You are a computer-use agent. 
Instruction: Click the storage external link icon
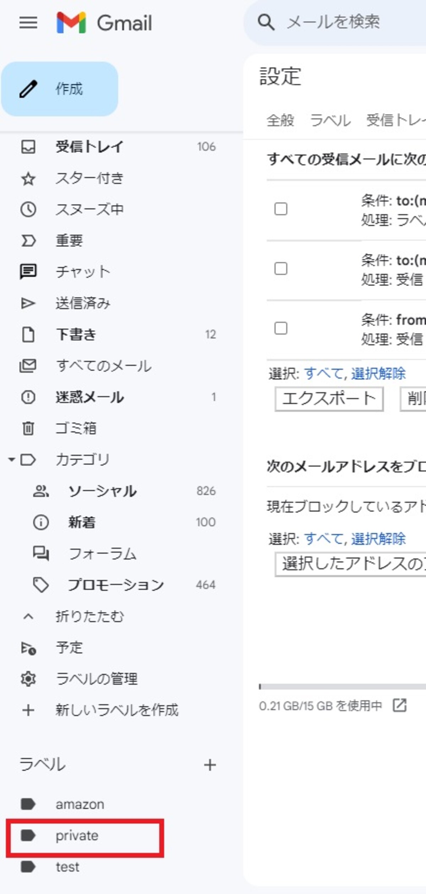coord(400,705)
